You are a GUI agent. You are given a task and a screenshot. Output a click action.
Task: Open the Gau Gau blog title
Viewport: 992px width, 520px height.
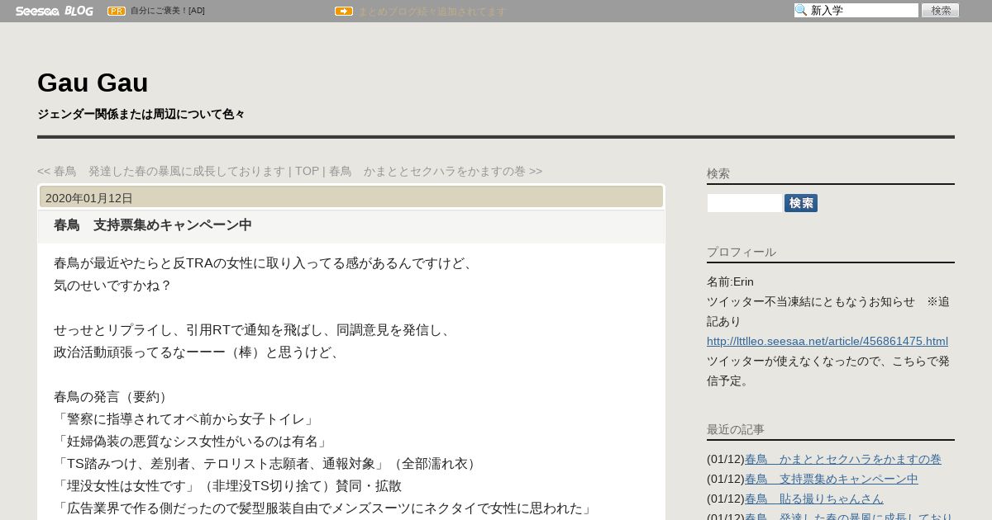[x=93, y=83]
